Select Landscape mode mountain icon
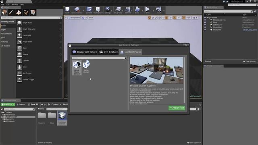Image resolution: width=258 pixels, height=145 pixels. pos(19,12)
